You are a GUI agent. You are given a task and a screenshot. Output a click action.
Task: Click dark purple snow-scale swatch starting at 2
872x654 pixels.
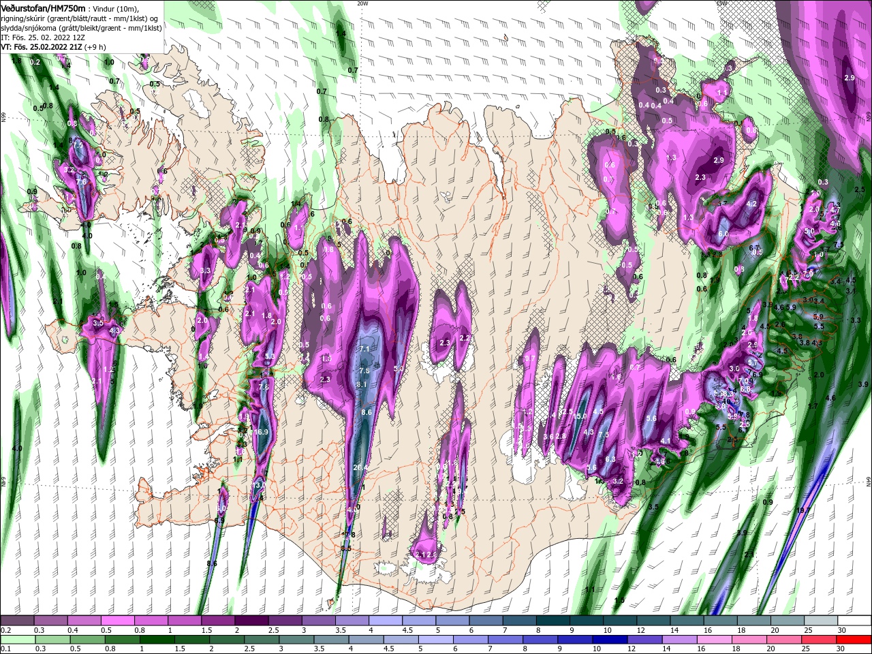point(251,621)
